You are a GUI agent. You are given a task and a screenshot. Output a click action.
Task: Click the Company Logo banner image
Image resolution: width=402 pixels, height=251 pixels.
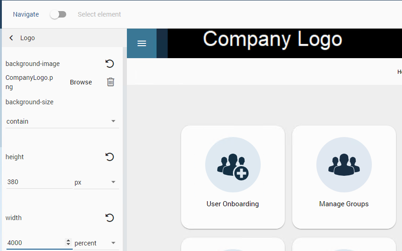pyautogui.click(x=272, y=40)
